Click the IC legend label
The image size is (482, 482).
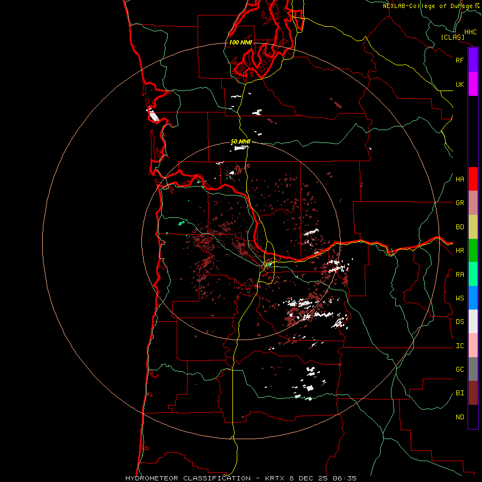[460, 346]
